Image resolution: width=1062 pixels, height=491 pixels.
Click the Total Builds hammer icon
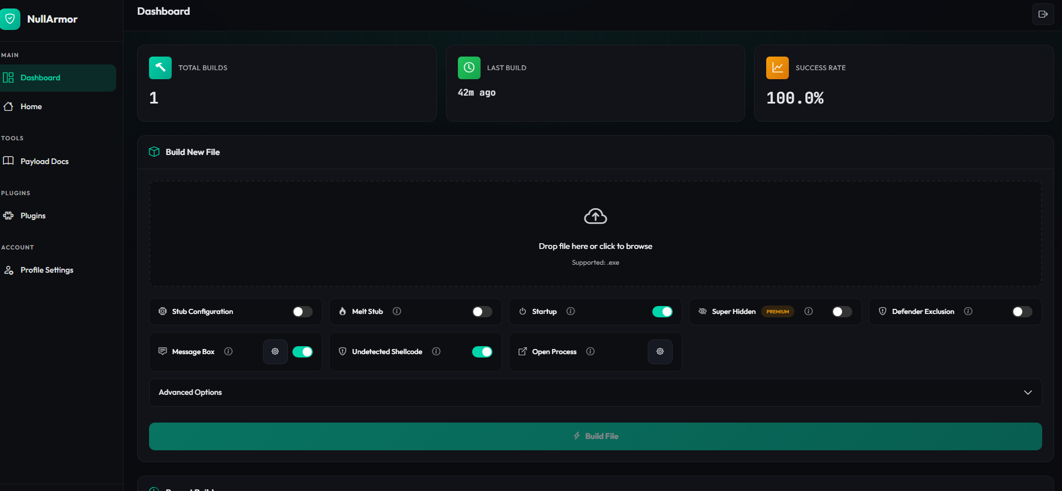pyautogui.click(x=160, y=68)
